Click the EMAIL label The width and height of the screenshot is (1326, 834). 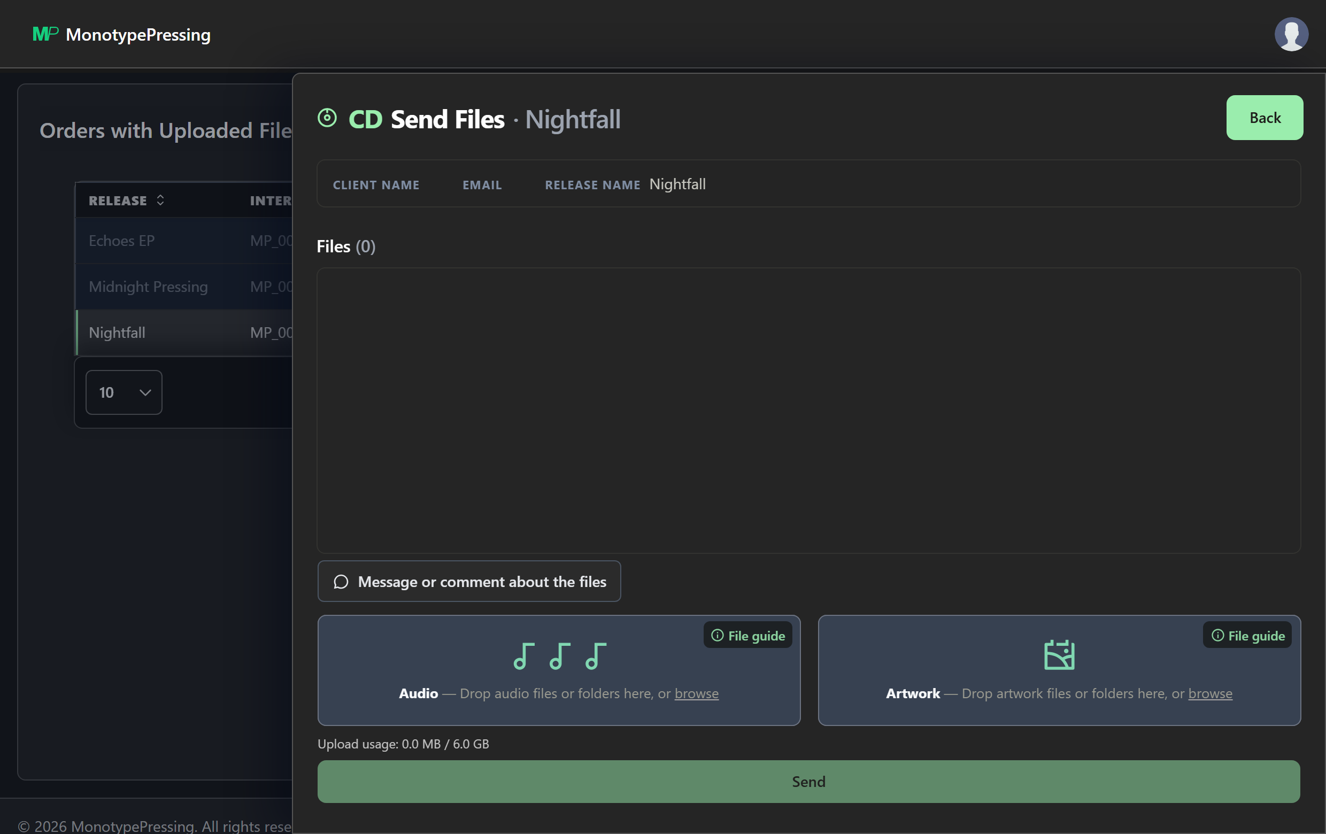click(x=482, y=185)
